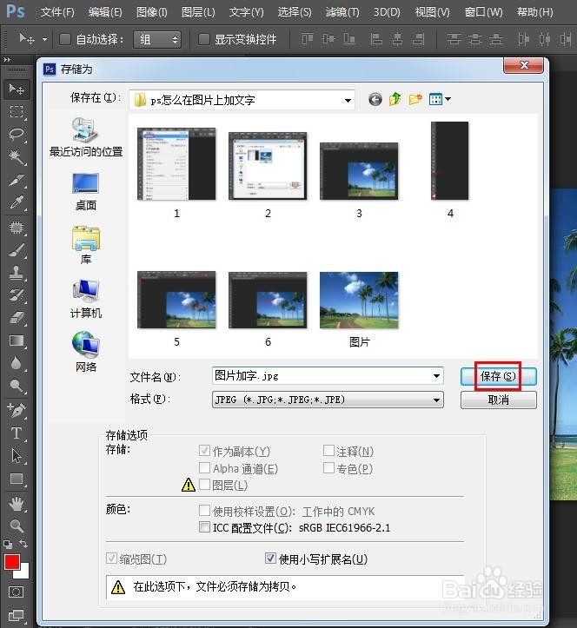Select the Spot Healing Brush tool
The width and height of the screenshot is (577, 628).
tap(17, 228)
